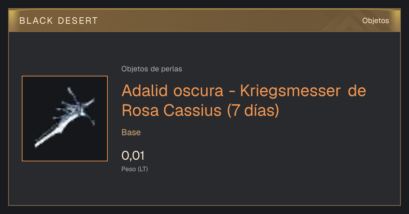Click the Peso (LT) label

point(135,169)
